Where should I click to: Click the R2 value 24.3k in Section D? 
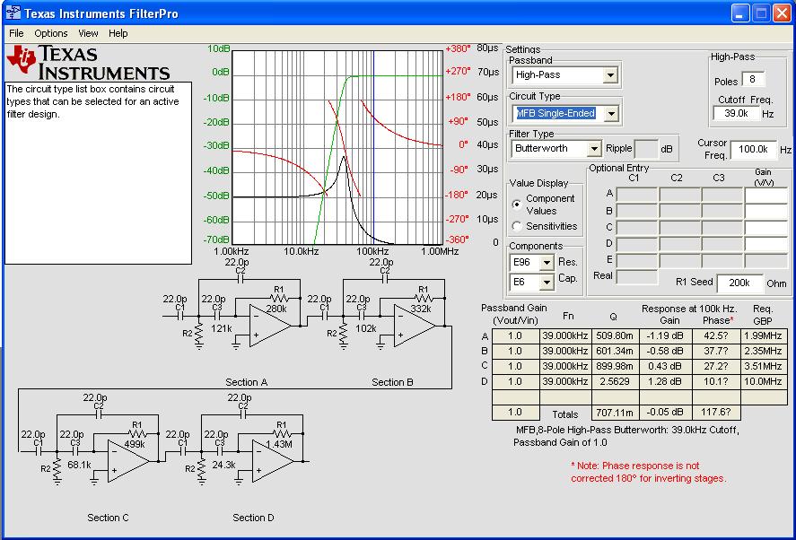pos(223,465)
